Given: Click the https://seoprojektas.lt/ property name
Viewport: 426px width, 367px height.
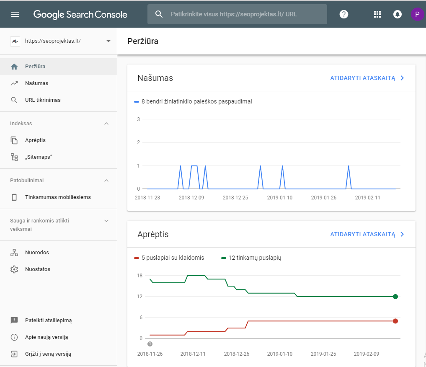Looking at the screenshot, I should click(x=53, y=41).
